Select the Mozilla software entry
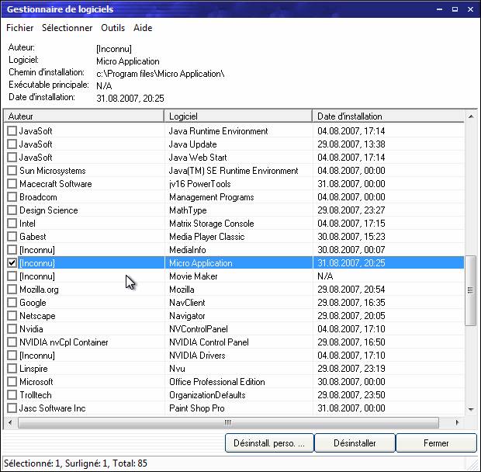The width and height of the screenshot is (481, 472). pyautogui.click(x=182, y=290)
